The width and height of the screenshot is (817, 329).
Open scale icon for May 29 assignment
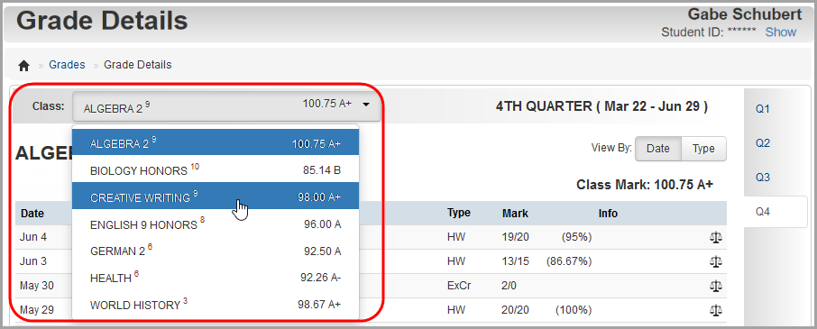pyautogui.click(x=716, y=310)
